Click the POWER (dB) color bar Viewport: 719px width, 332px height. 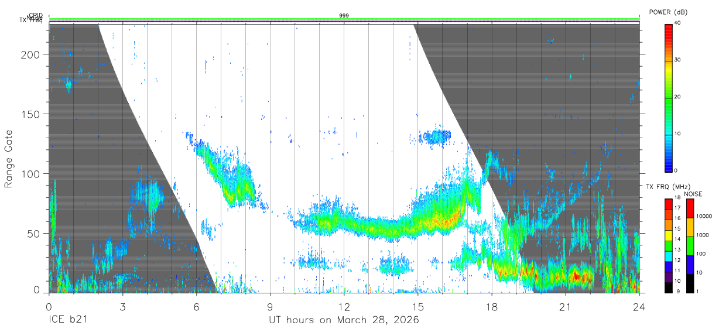[669, 97]
